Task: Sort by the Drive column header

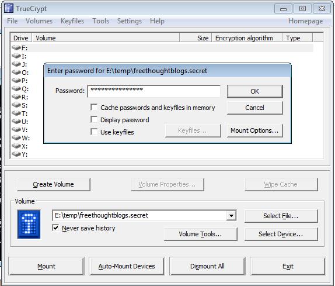Action: [x=21, y=37]
